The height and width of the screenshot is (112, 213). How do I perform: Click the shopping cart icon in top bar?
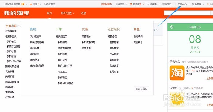[x=131, y=4]
